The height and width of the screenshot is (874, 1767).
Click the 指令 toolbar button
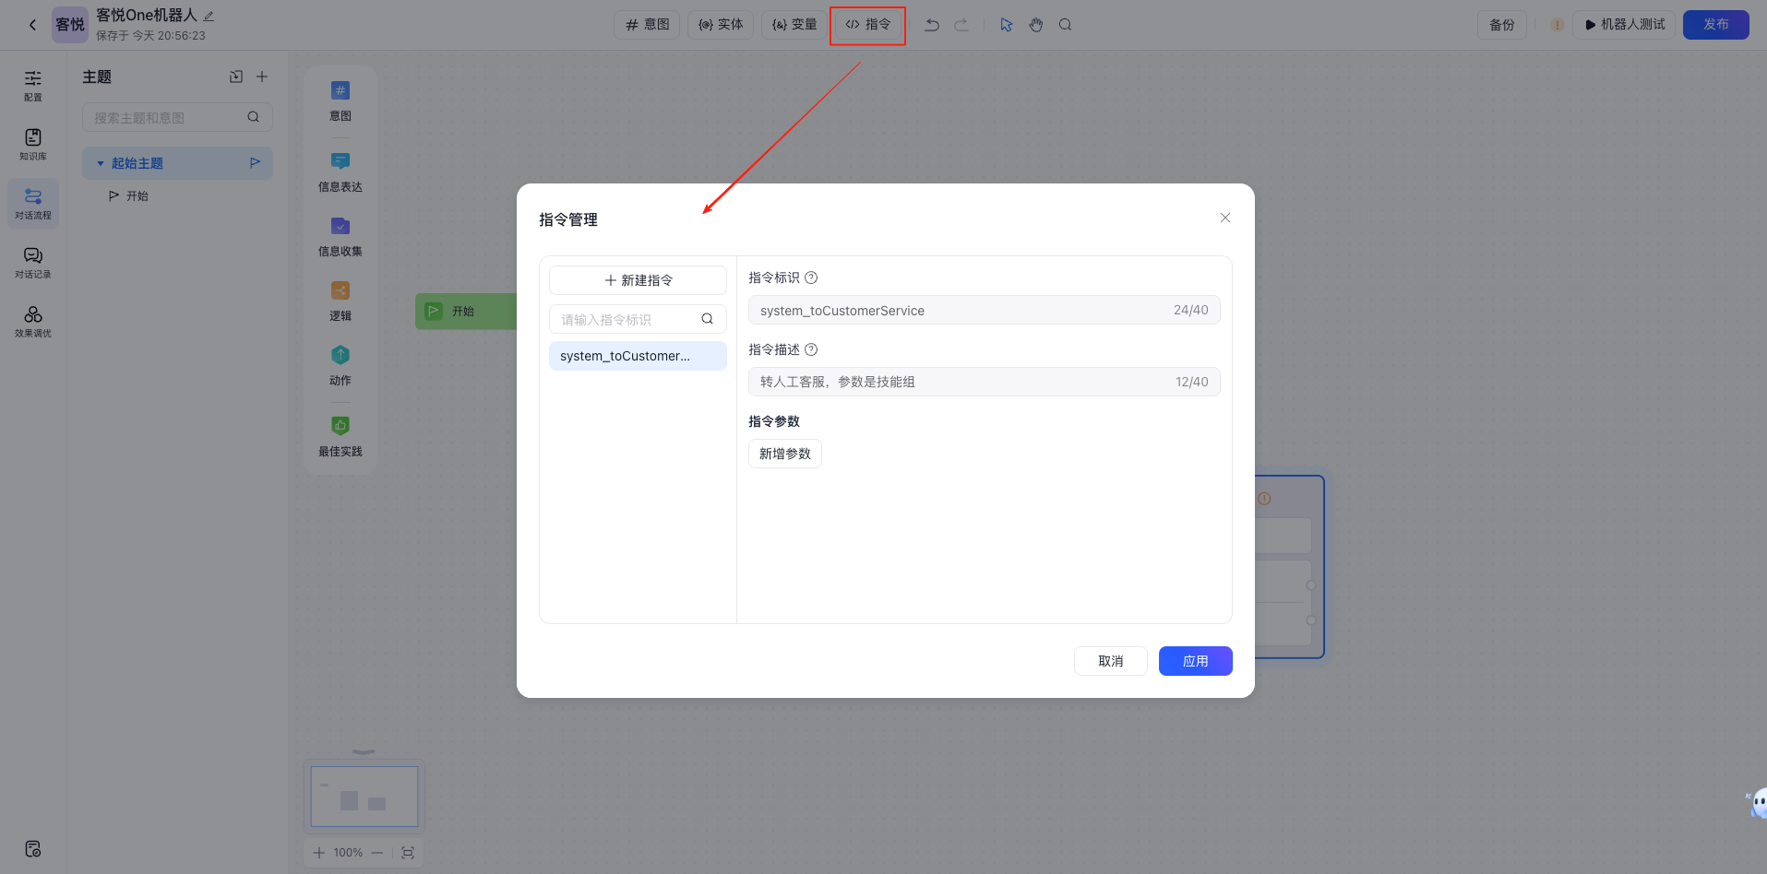[867, 25]
